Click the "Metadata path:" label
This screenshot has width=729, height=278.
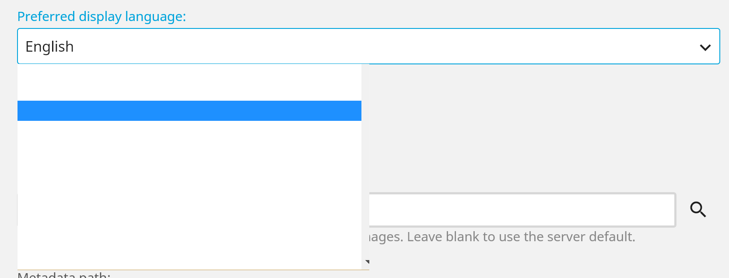pos(64,275)
